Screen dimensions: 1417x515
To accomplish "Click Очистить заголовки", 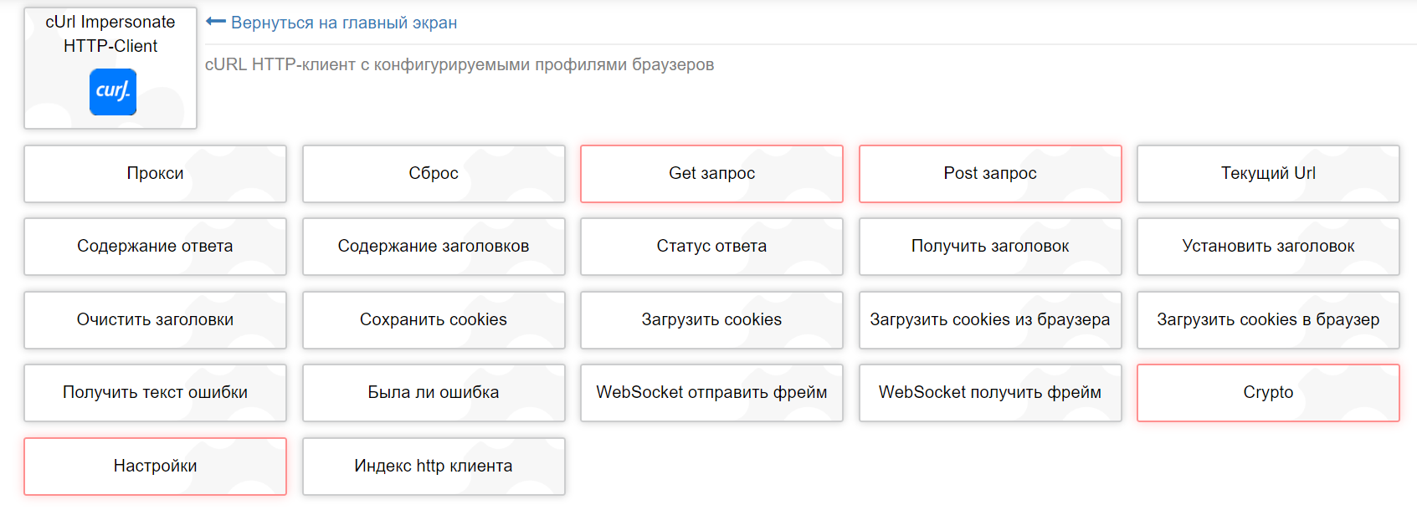I will [155, 320].
